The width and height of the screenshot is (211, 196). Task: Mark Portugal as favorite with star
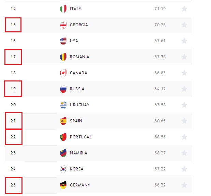coord(184,137)
